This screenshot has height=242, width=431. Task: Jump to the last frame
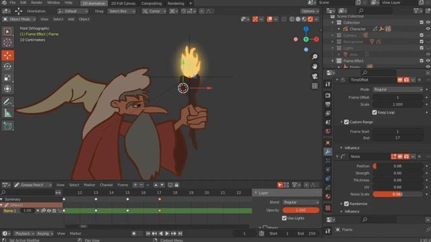(x=180, y=233)
